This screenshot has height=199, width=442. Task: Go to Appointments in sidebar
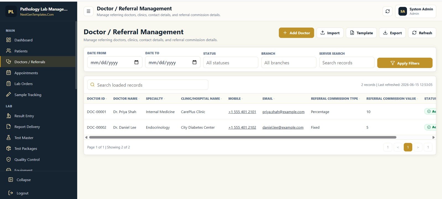pyautogui.click(x=38, y=73)
